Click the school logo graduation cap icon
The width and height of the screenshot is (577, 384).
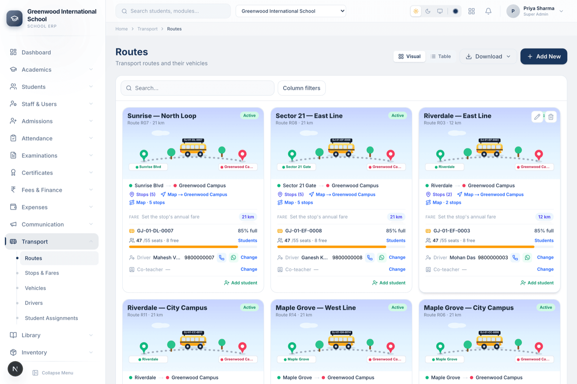pyautogui.click(x=14, y=18)
